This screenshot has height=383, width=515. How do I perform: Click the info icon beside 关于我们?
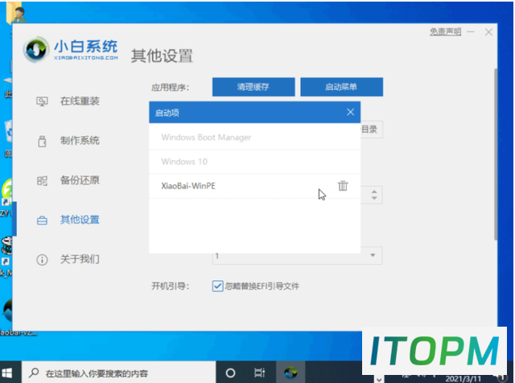(42, 260)
